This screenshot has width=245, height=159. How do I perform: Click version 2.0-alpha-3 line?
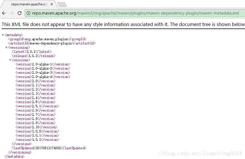43,73
